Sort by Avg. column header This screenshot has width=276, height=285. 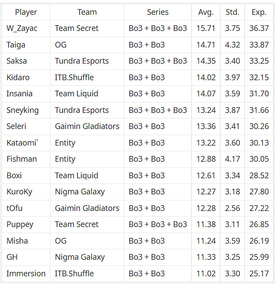pyautogui.click(x=206, y=12)
